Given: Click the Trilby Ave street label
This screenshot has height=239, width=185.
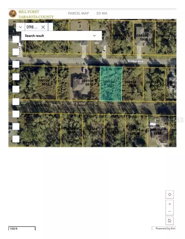Looking at the screenshot, I should [136, 61].
